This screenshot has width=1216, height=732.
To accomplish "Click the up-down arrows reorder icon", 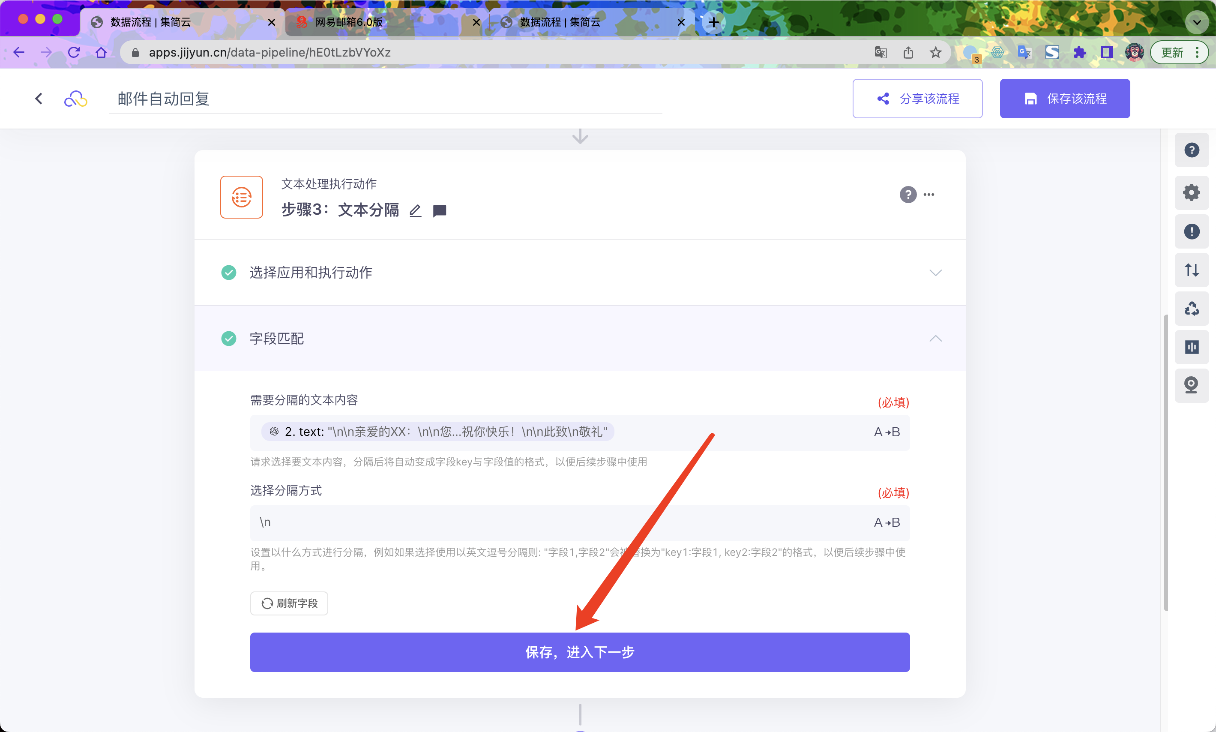I will 1191,270.
